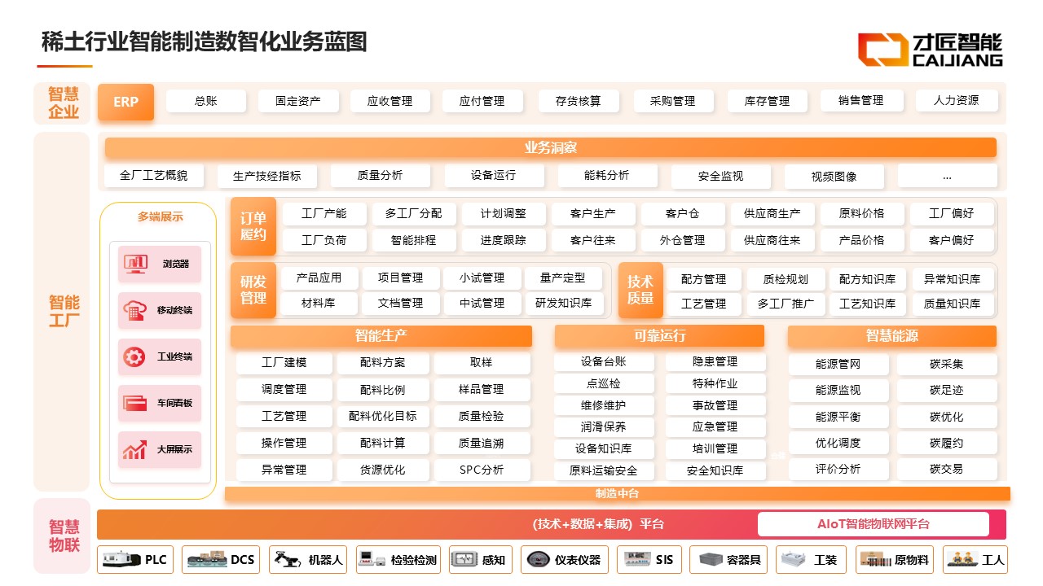
Task: Open the workshop dashboard board icon
Action: click(x=134, y=403)
